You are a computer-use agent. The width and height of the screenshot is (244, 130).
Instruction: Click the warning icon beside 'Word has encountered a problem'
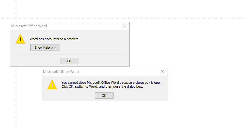[20, 39]
